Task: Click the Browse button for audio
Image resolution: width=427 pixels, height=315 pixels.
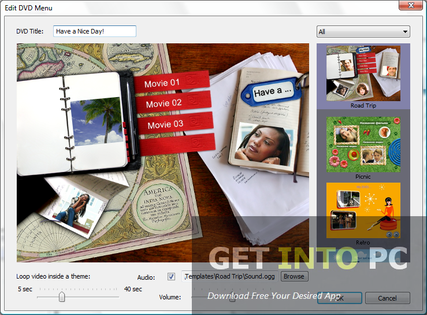Action: point(294,276)
